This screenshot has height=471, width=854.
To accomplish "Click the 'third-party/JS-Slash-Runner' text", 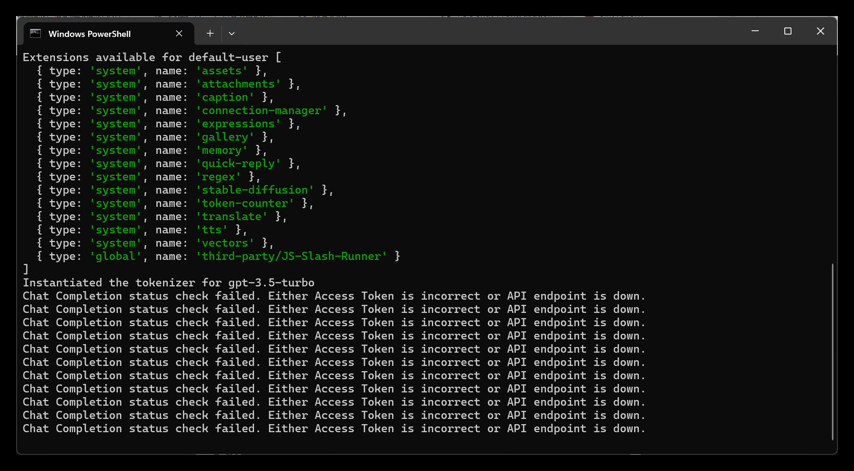I will (x=291, y=257).
